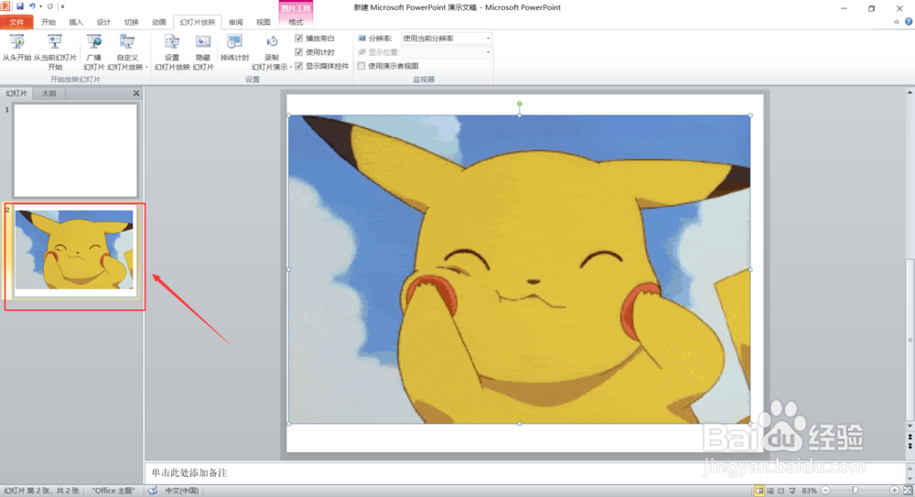Close the slide thumbnail pane

[x=136, y=93]
